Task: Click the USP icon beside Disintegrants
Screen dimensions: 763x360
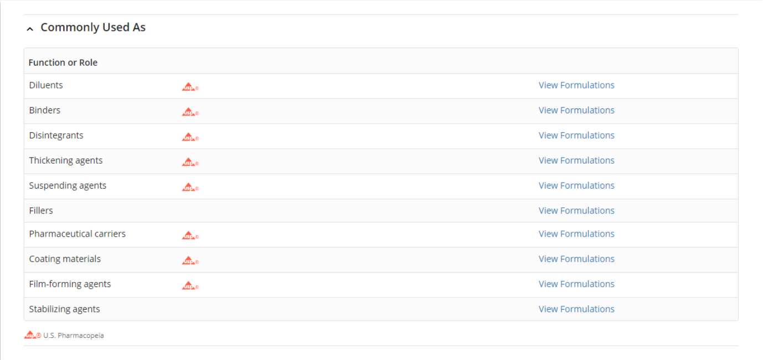Action: (190, 137)
